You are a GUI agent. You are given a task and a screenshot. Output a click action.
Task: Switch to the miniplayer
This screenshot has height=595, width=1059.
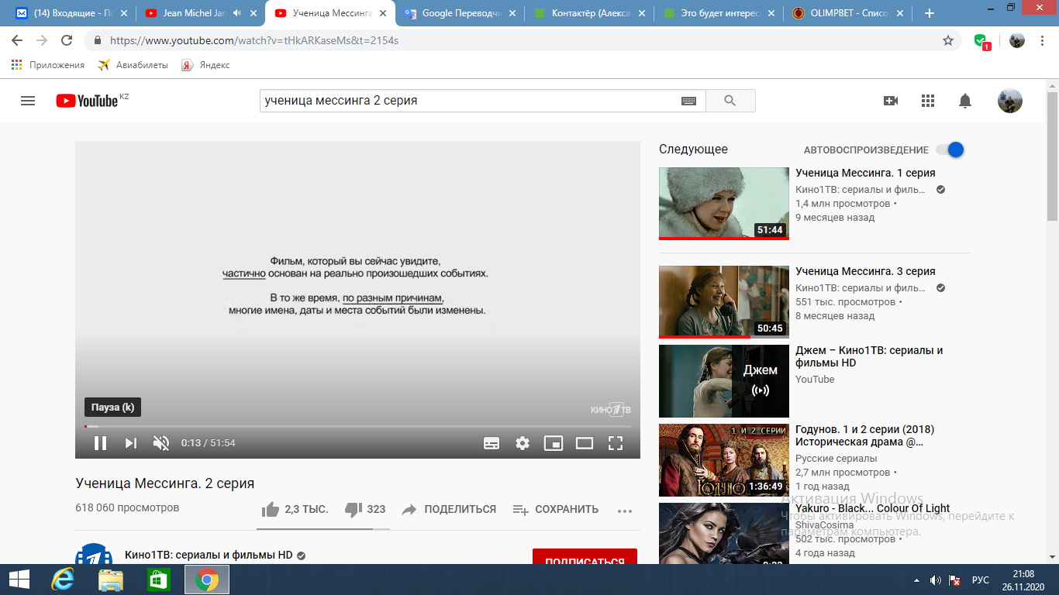pos(554,443)
